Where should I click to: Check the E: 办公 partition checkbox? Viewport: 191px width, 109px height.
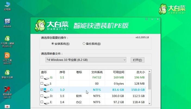42,102
